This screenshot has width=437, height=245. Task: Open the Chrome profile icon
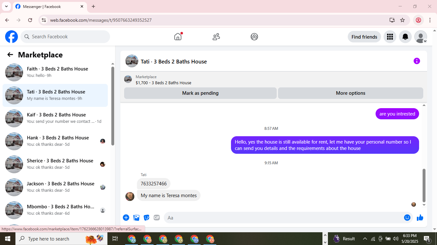pos(418,20)
